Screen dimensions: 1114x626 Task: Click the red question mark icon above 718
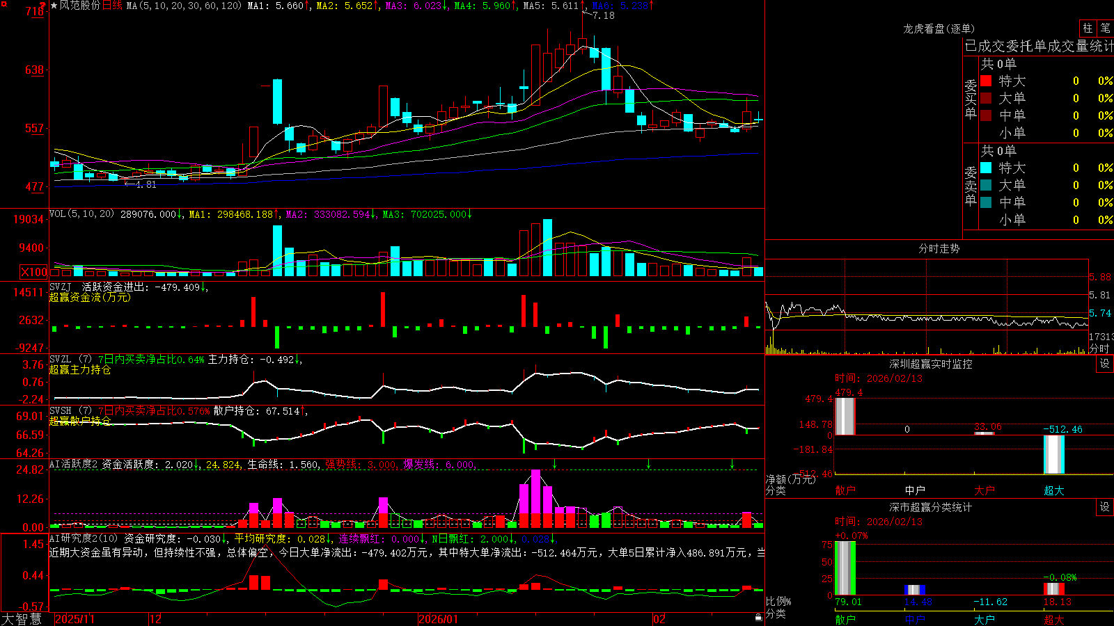pyautogui.click(x=43, y=6)
